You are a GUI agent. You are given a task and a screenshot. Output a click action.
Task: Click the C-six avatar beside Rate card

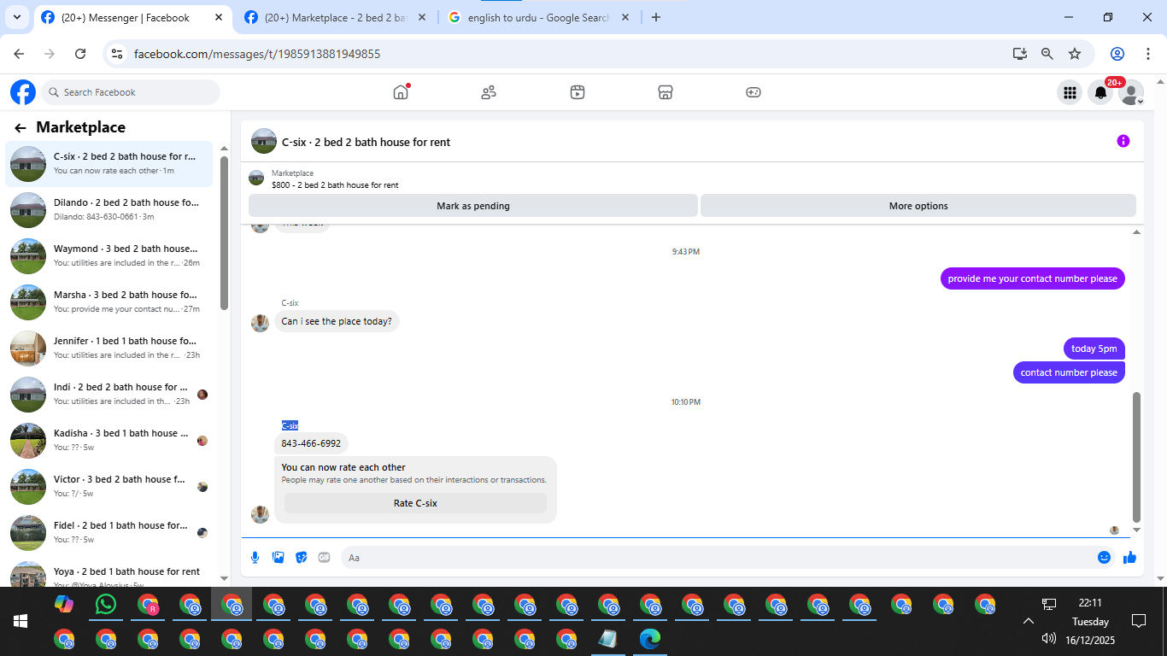[260, 514]
